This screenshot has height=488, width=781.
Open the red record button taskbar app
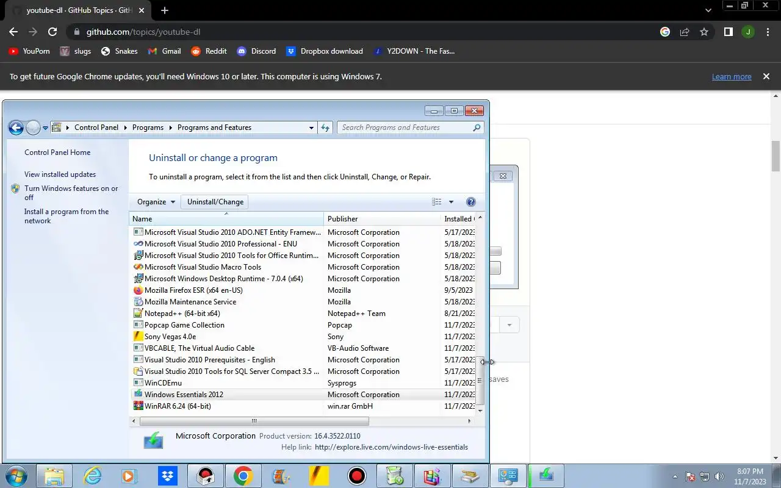click(356, 476)
